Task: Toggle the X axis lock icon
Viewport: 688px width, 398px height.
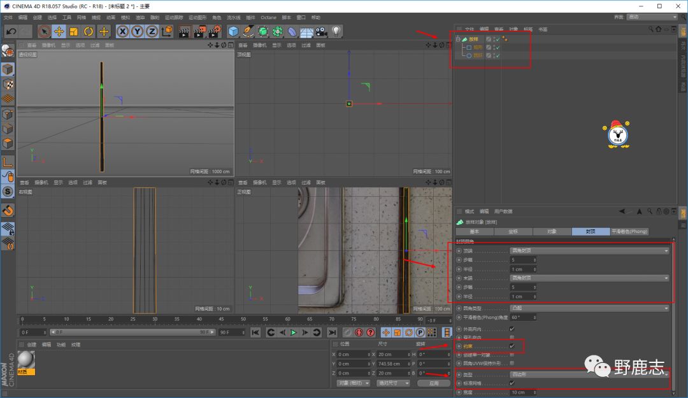Action: pyautogui.click(x=122, y=31)
